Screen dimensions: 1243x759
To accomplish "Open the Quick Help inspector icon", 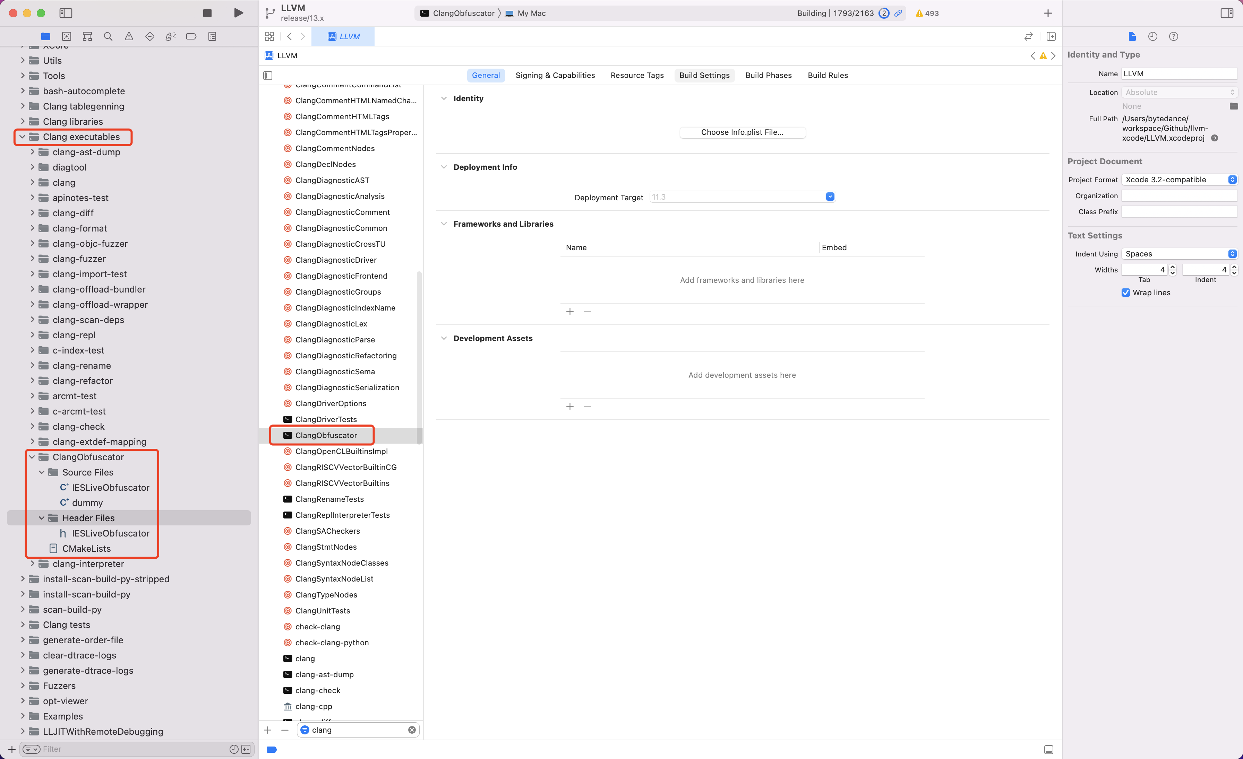I will click(x=1173, y=36).
